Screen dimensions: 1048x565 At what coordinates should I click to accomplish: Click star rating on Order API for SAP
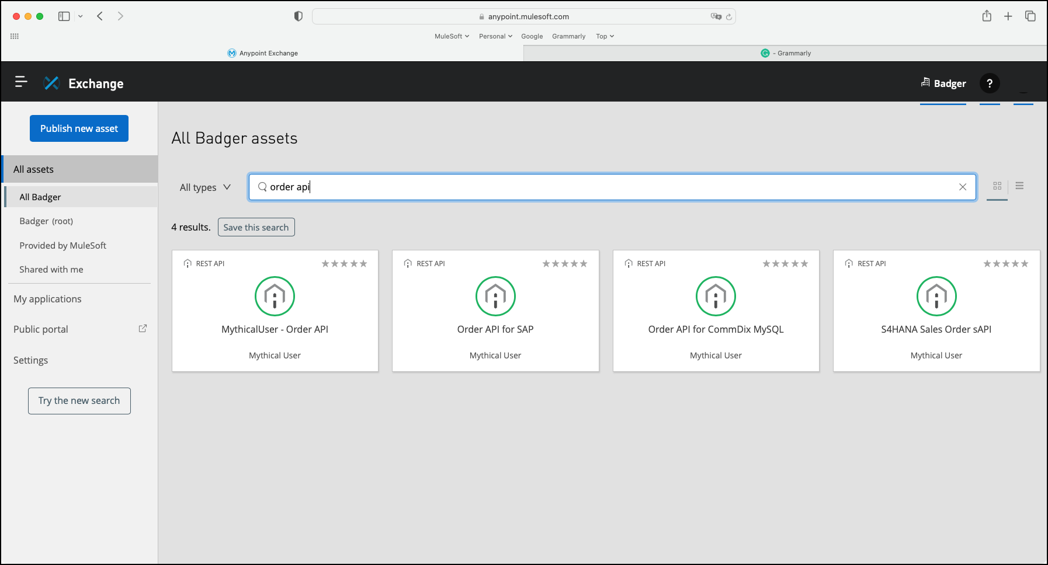pos(565,264)
